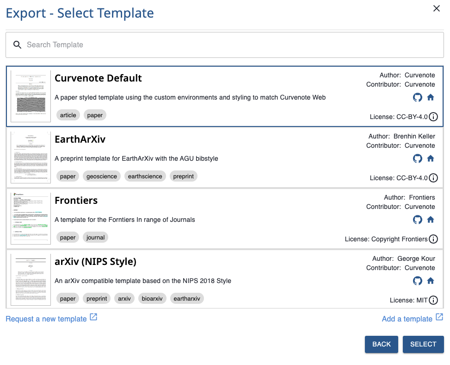Choose the Frontiers template title
Image resolution: width=450 pixels, height=365 pixels.
pyautogui.click(x=76, y=201)
